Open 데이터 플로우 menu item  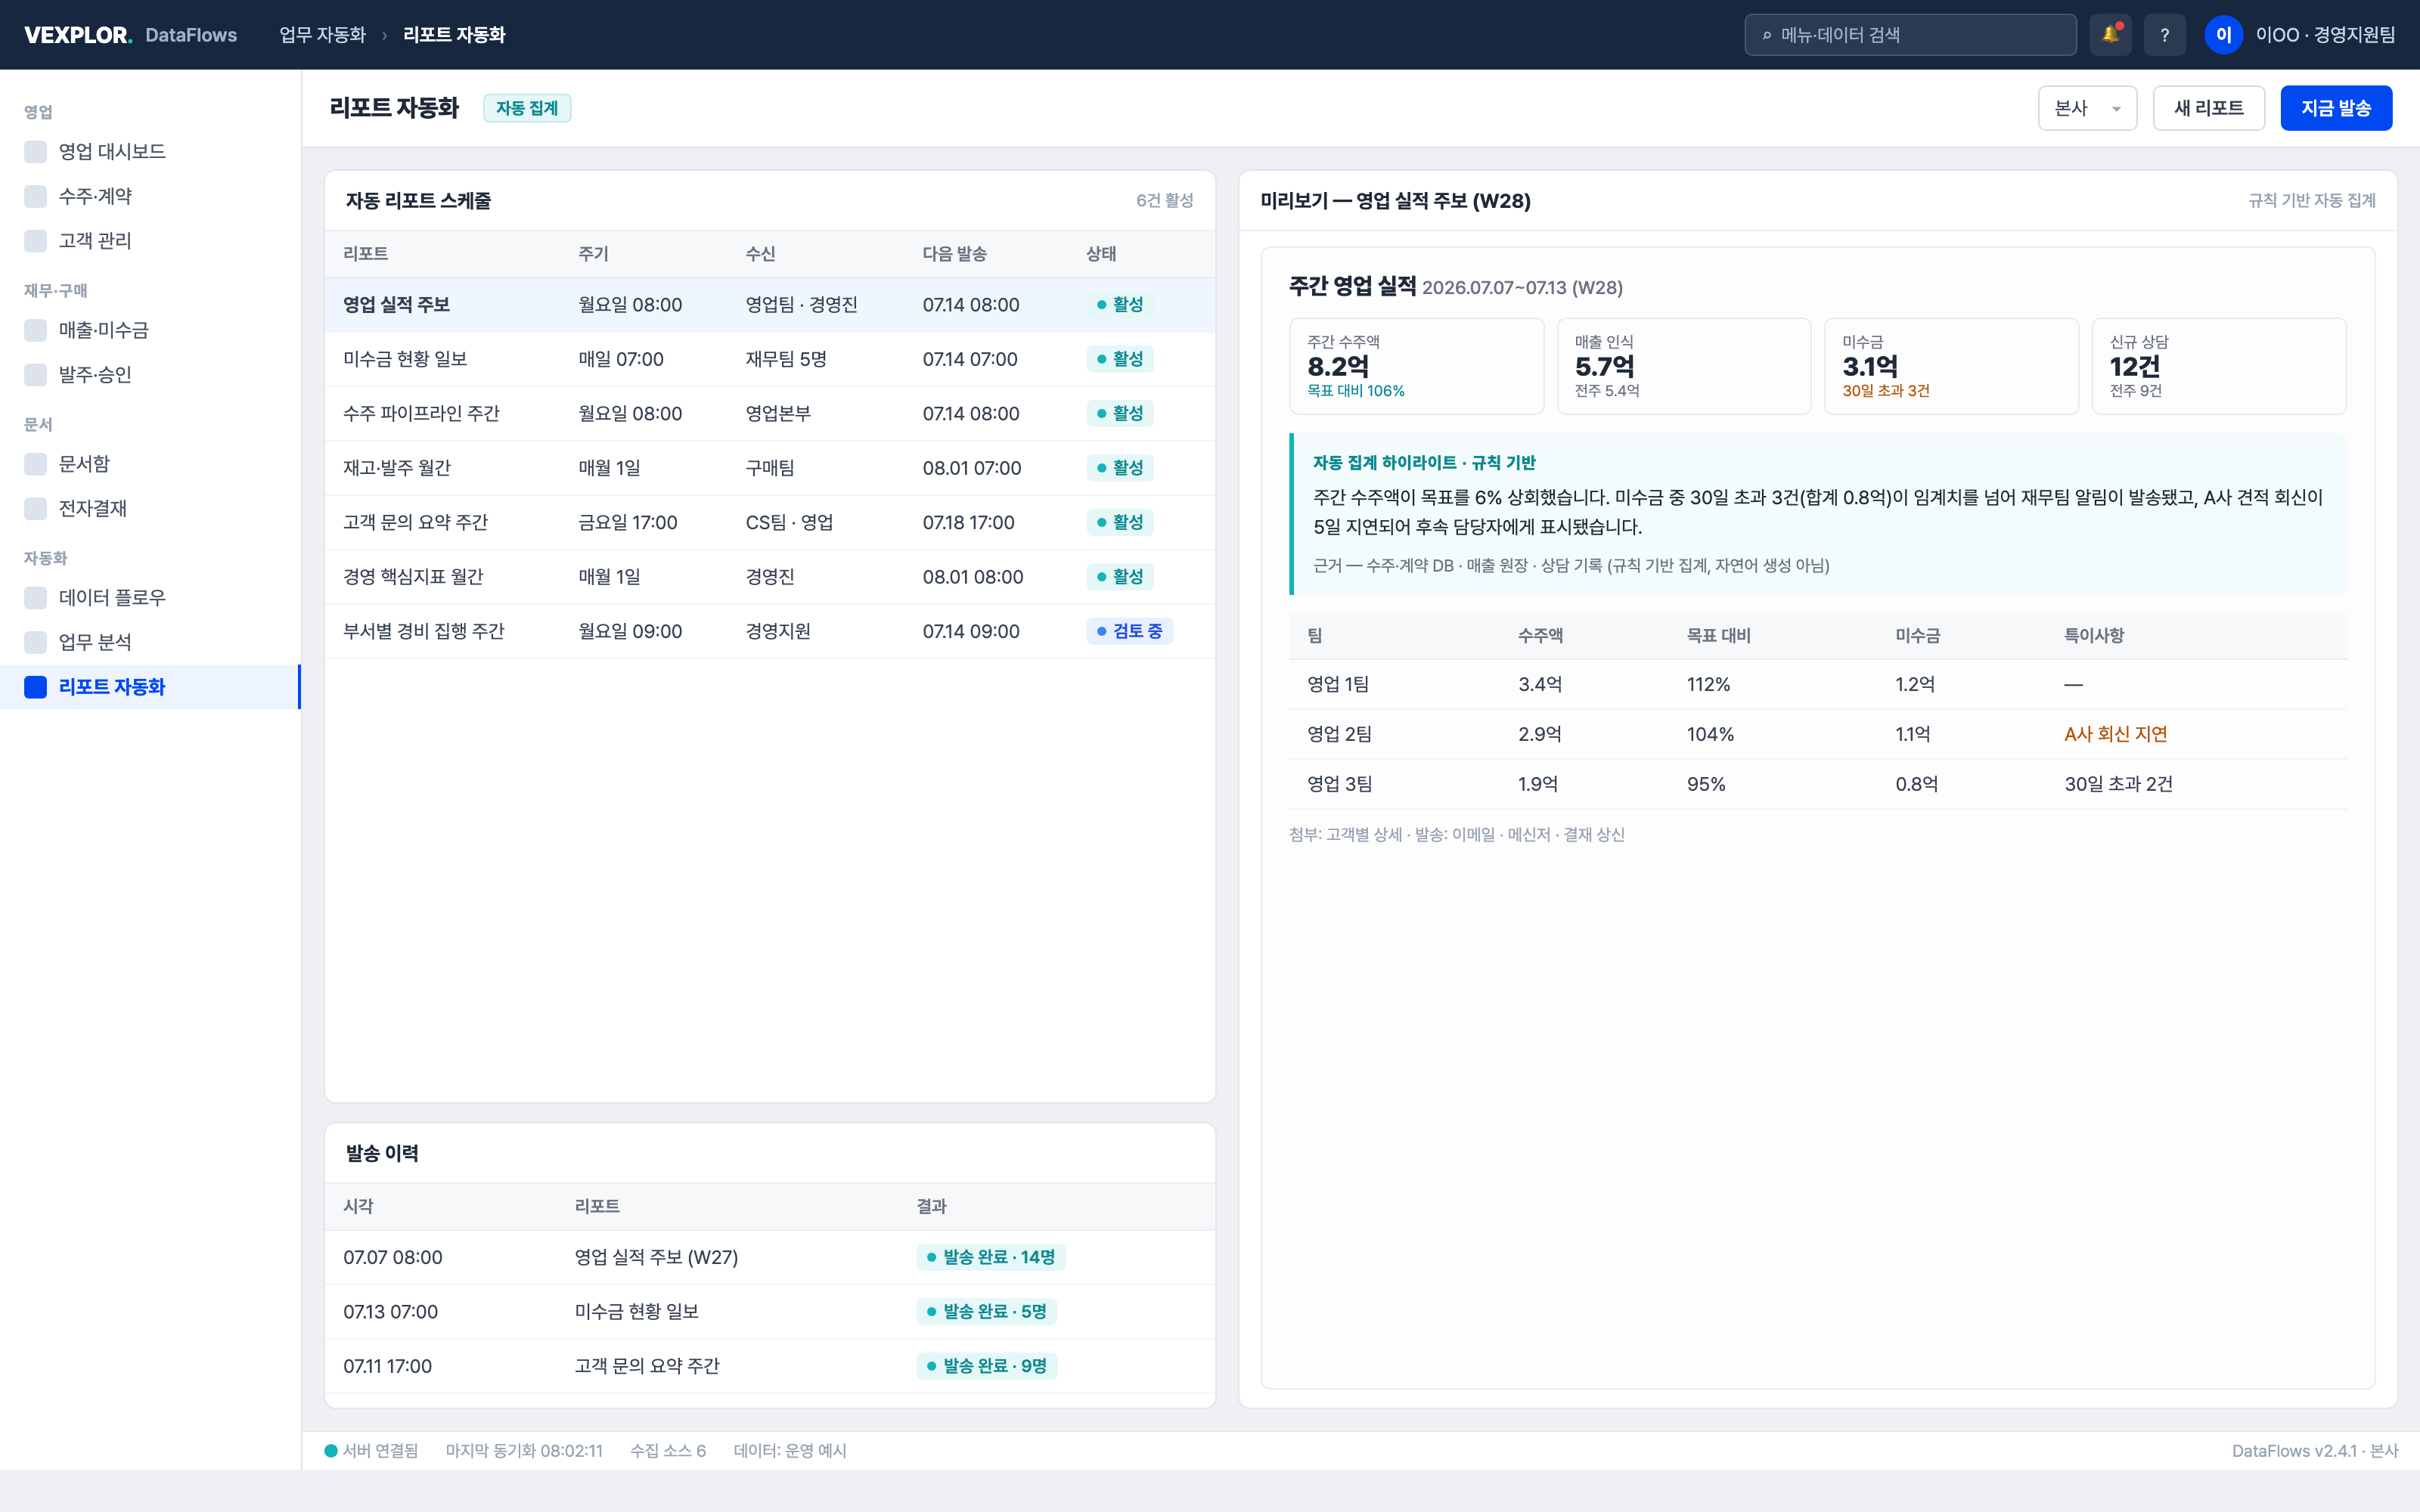150,598
